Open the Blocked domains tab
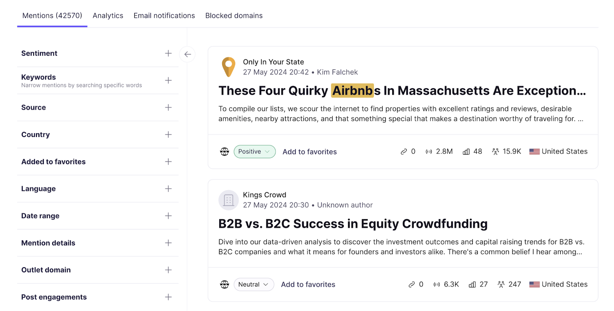The height and width of the screenshot is (311, 614). (234, 15)
